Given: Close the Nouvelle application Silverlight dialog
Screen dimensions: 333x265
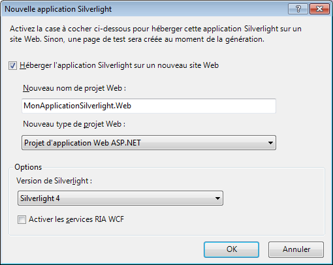Looking at the screenshot, I should coord(319,9).
